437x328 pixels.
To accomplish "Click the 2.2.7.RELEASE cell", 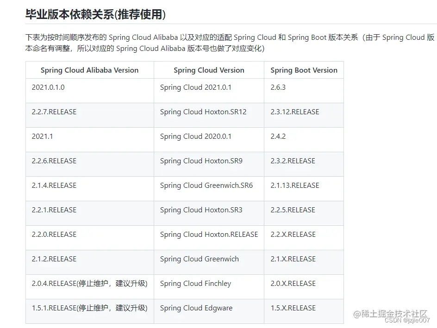I will pos(90,115).
